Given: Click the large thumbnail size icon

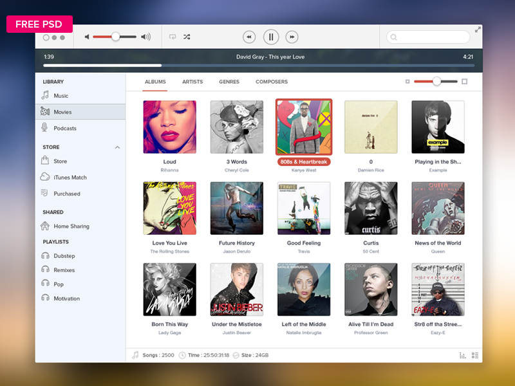Looking at the screenshot, I should click(x=464, y=82).
